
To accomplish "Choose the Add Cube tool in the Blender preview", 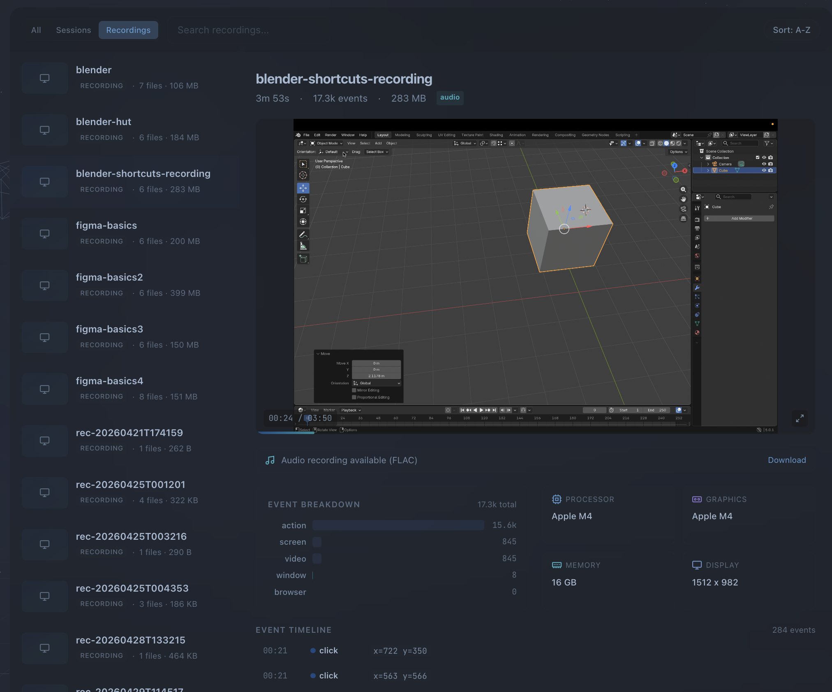I will [303, 259].
